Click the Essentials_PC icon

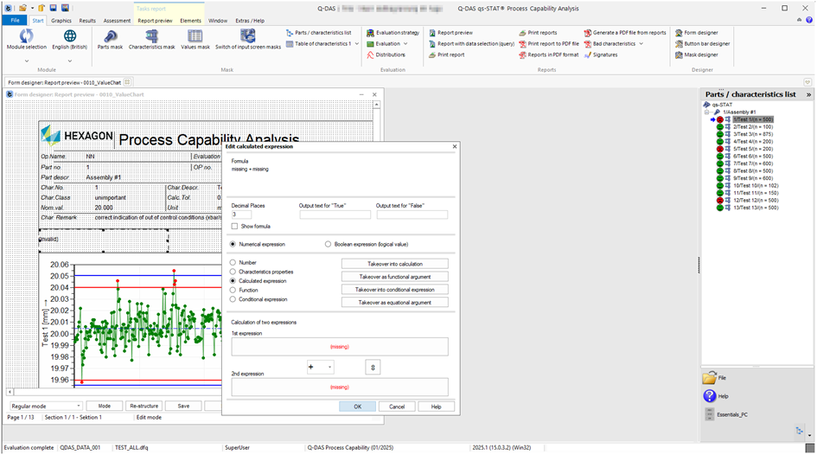pos(709,414)
